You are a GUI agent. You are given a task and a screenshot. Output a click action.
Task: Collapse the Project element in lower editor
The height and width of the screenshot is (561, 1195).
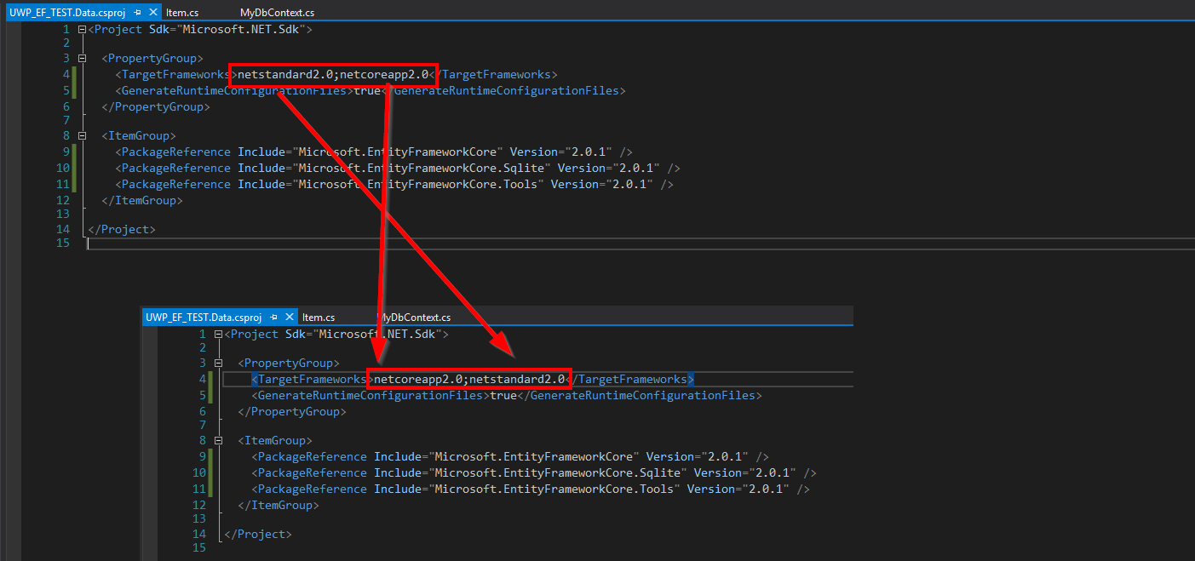[x=218, y=335]
